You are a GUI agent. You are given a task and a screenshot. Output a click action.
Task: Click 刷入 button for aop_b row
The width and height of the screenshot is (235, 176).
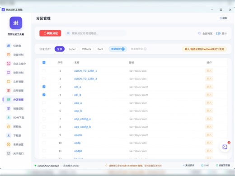point(209,111)
